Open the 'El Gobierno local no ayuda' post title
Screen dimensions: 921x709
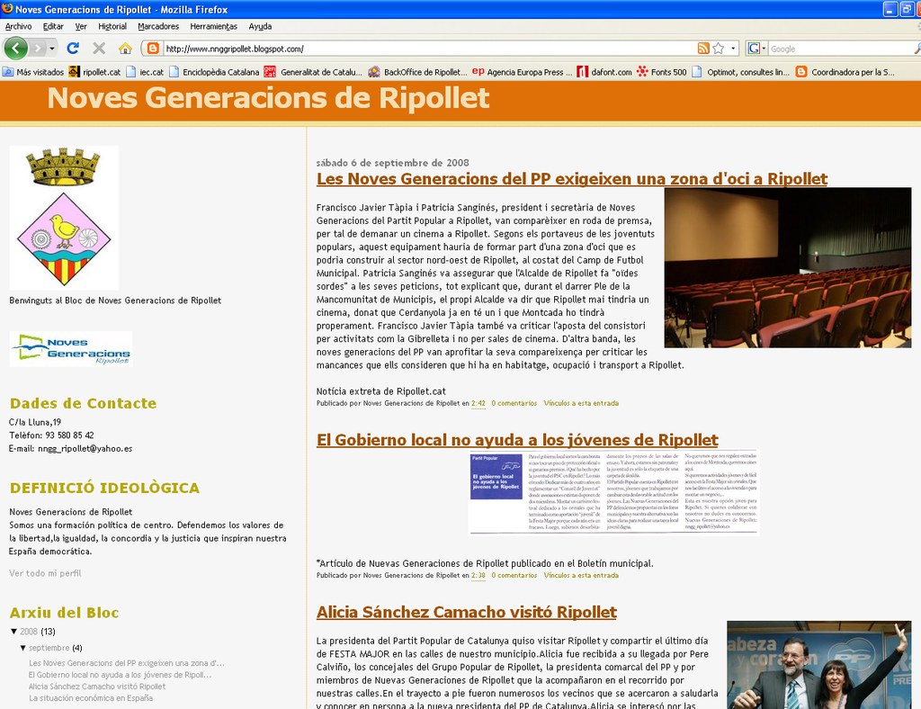517,440
